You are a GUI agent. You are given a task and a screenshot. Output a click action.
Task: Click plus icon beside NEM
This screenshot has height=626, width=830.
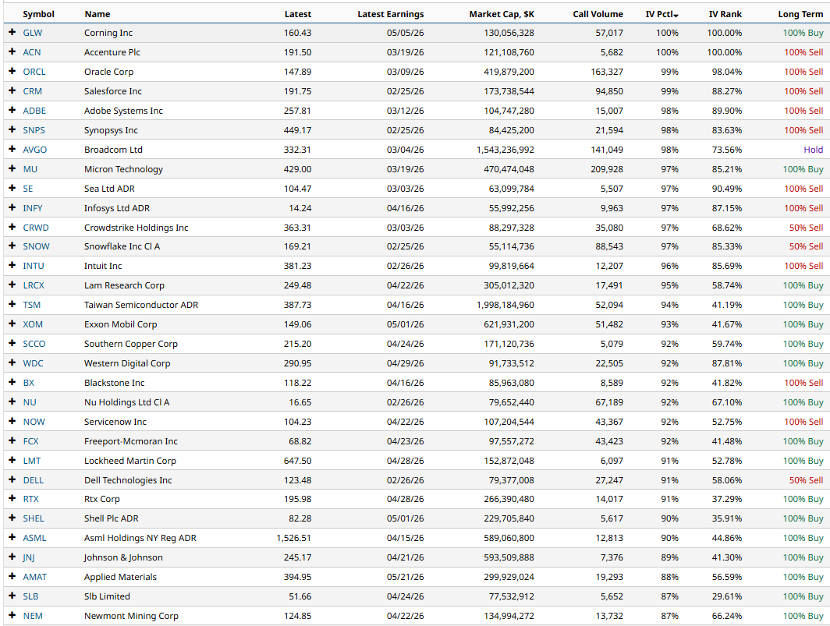coord(12,615)
